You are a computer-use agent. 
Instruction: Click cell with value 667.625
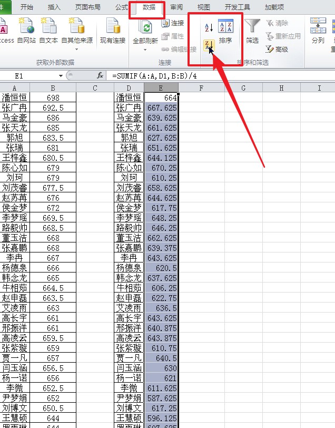161,108
